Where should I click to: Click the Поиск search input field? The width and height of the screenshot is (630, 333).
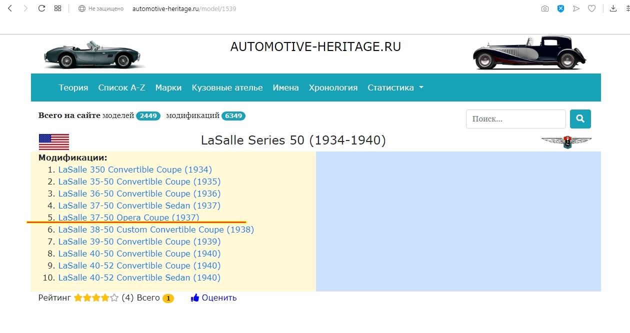515,119
